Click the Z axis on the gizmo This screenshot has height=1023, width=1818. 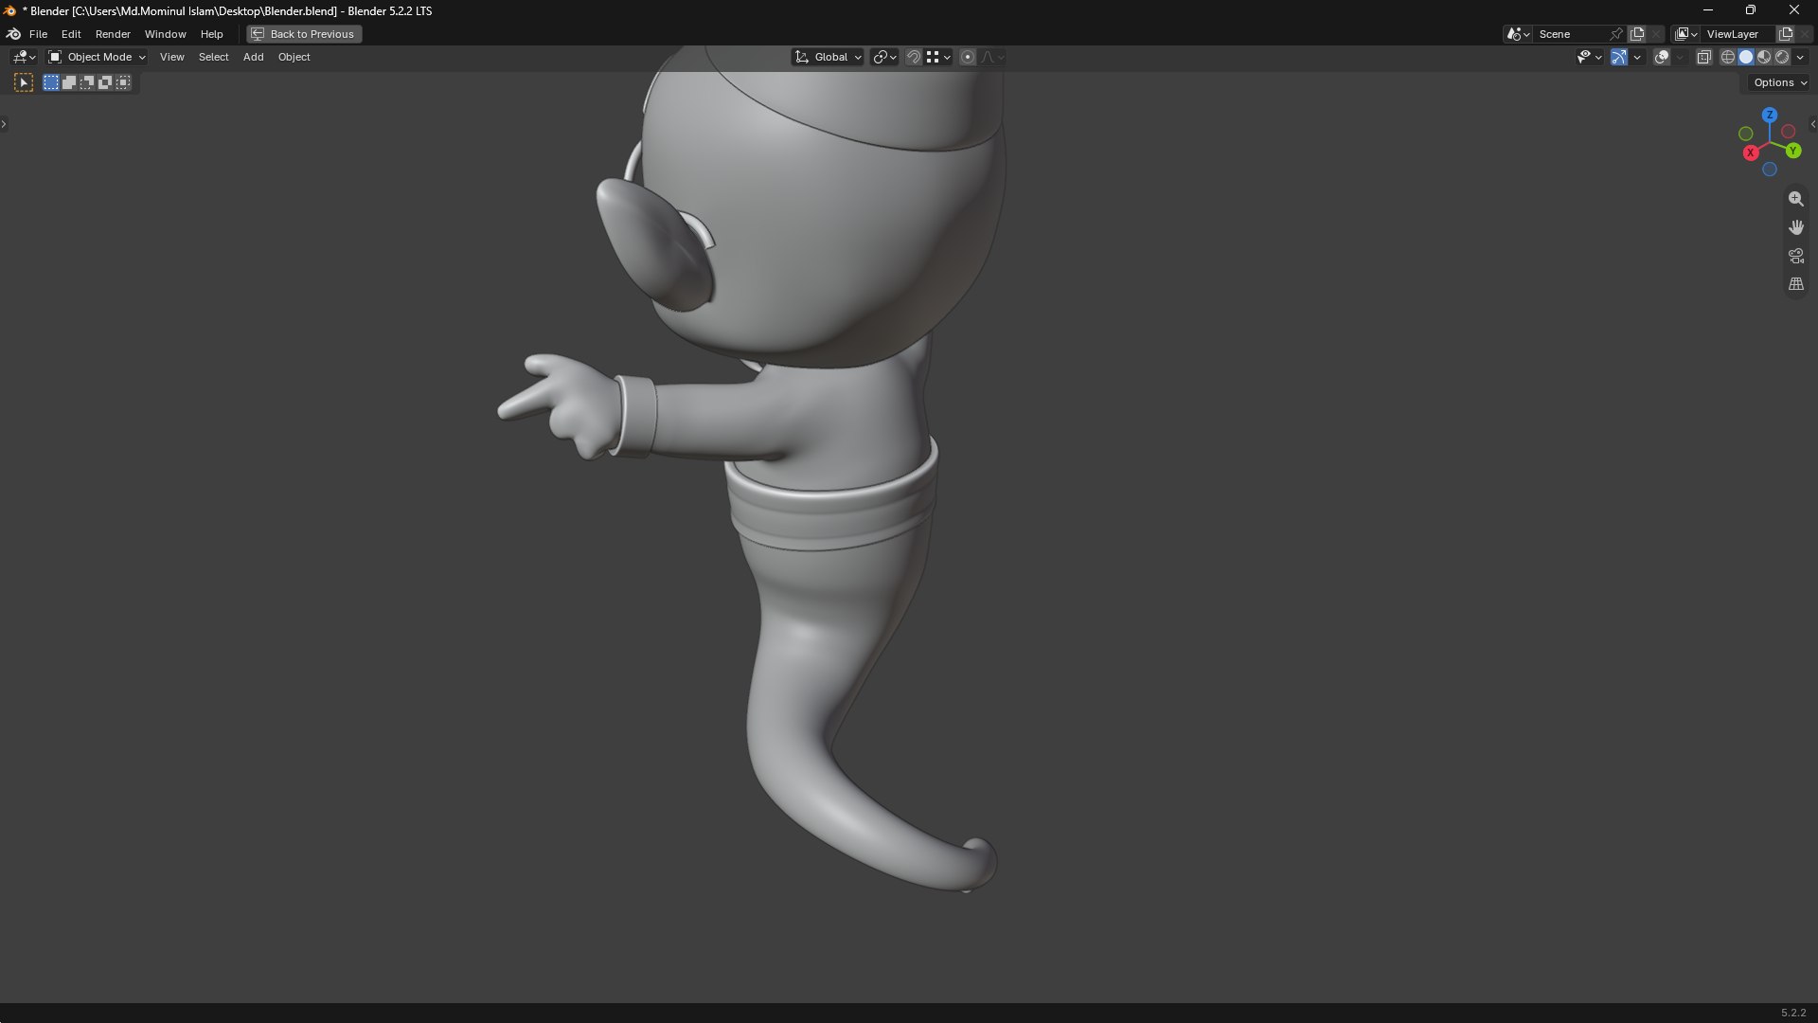(x=1770, y=115)
